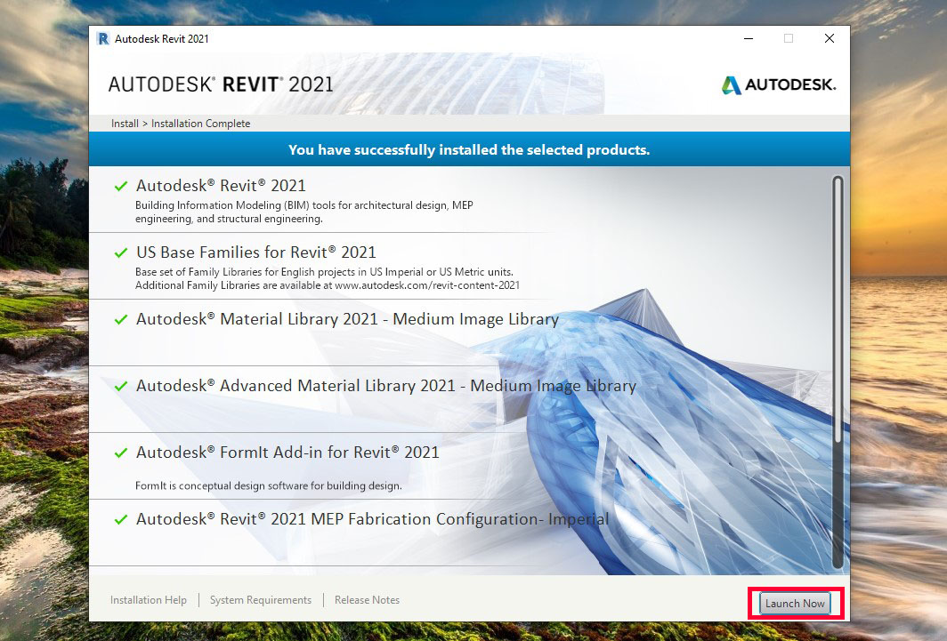Screen dimensions: 947x641
Task: Select the Install breadcrumb link
Action: [x=124, y=123]
